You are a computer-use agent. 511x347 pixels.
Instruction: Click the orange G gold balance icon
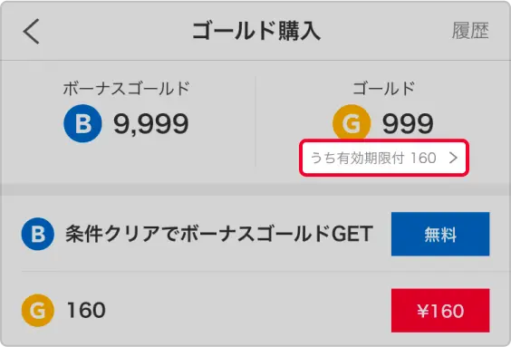(x=352, y=123)
